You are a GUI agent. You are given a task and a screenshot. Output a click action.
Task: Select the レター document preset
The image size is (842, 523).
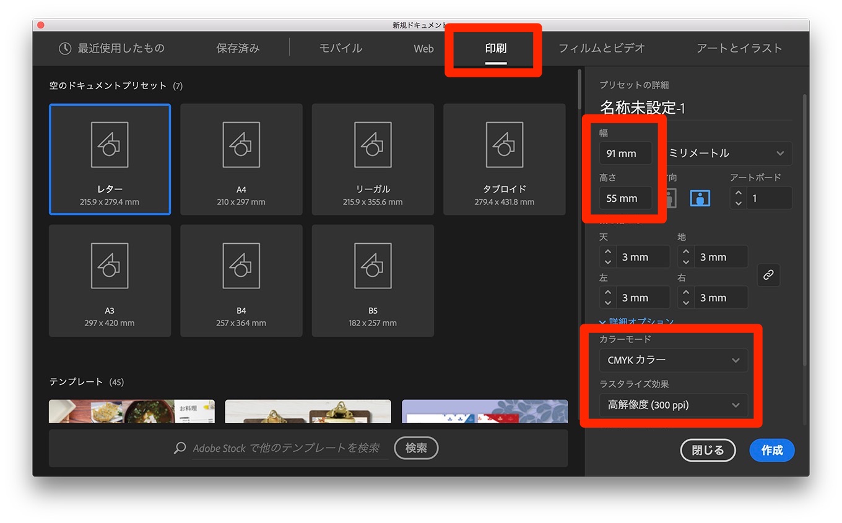110,159
